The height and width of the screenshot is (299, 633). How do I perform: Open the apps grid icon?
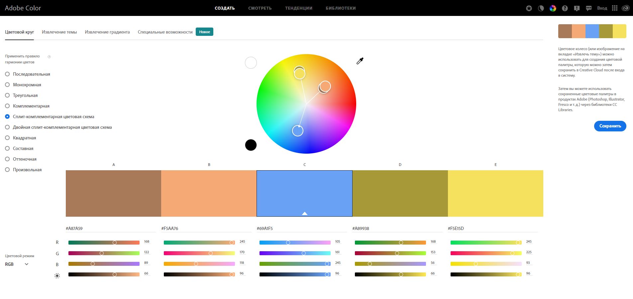(615, 8)
